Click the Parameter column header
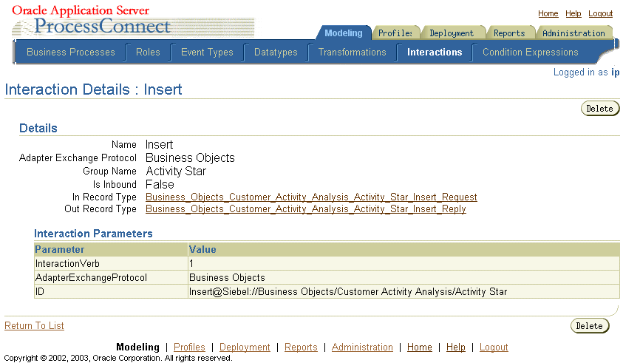This screenshot has width=623, height=363. (x=111, y=249)
